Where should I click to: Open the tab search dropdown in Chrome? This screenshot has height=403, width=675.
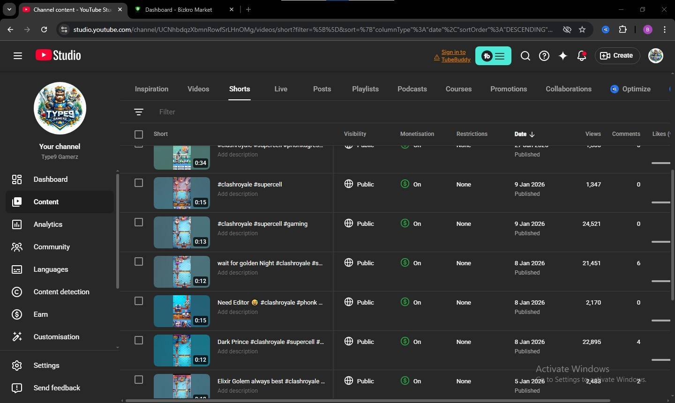tap(9, 9)
